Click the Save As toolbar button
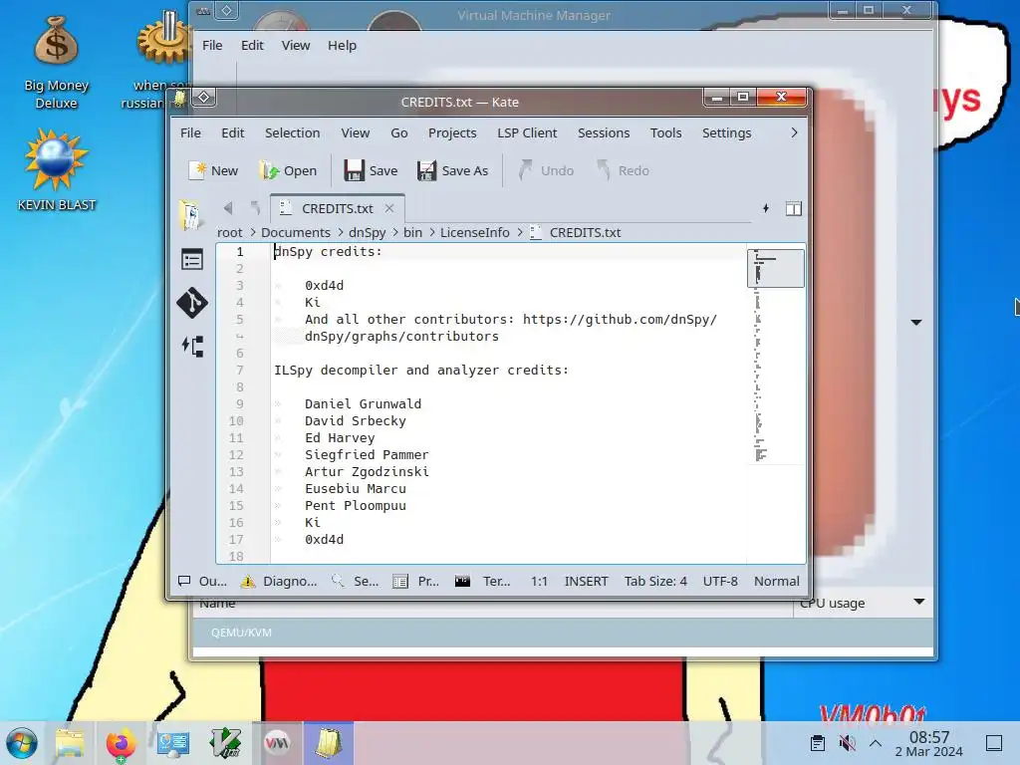This screenshot has height=765, width=1020. pyautogui.click(x=452, y=170)
